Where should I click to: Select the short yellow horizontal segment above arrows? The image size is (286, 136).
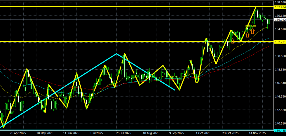(251, 26)
